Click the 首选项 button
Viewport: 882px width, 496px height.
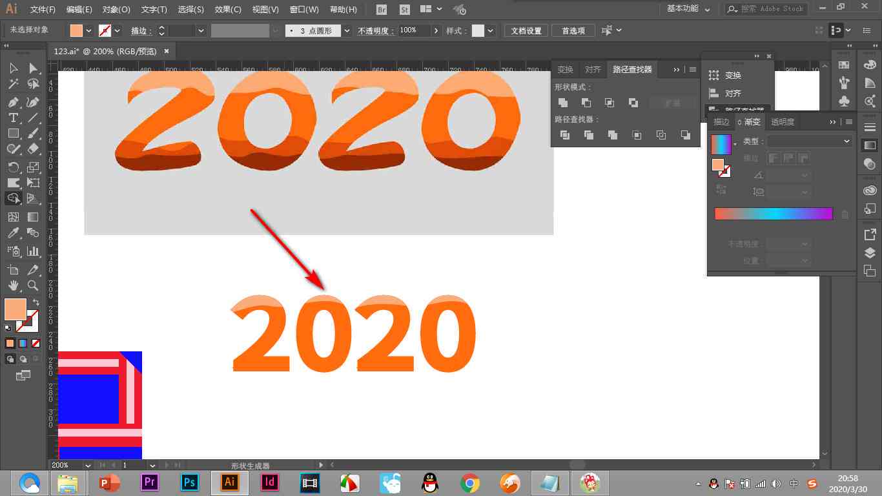click(573, 30)
